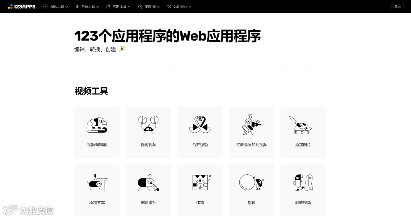Image resolution: width=411 pixels, height=218 pixels.
Task: Click the 合并视频 label
Action: tap(200, 144)
